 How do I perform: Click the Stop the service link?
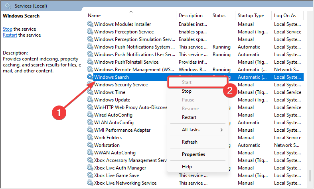(x=8, y=29)
